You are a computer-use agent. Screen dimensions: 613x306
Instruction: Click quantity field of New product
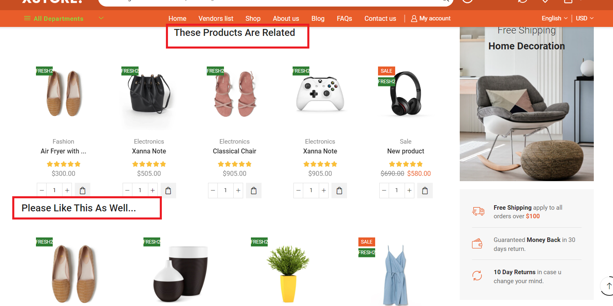click(396, 191)
